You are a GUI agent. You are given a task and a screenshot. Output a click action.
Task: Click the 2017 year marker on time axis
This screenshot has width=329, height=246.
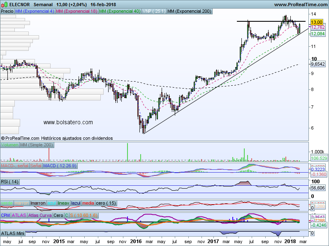pyautogui.click(x=213, y=242)
